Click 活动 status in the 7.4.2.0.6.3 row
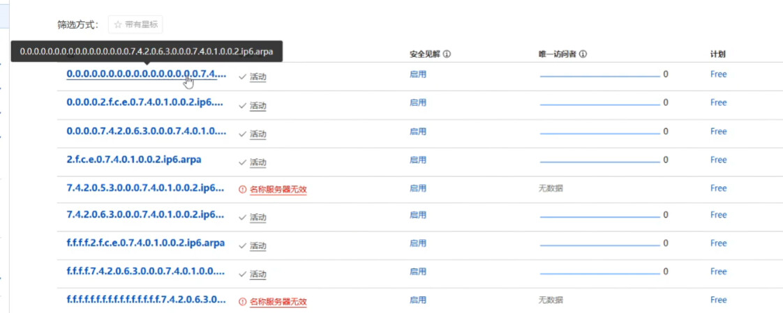783x313 pixels. pyautogui.click(x=258, y=218)
